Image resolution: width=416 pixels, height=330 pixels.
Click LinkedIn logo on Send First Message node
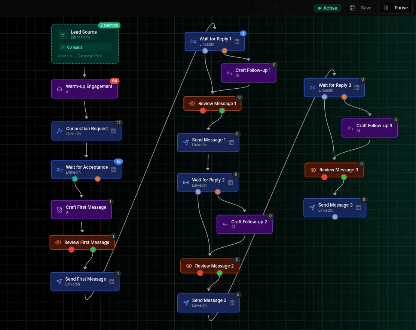click(112, 282)
